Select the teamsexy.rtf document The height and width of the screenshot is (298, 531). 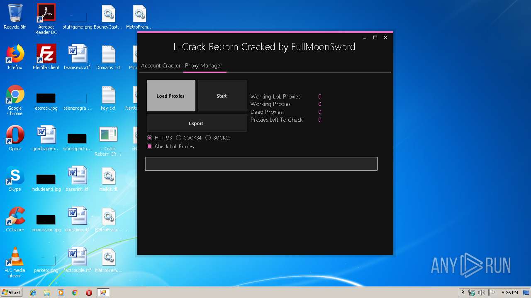coord(77,58)
